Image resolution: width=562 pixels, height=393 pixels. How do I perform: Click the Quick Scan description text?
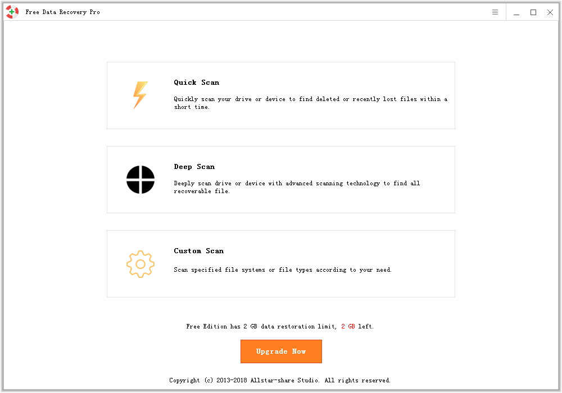(x=310, y=103)
